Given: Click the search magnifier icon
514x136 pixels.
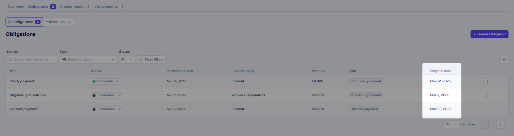Looking at the screenshot, I should (10, 60).
